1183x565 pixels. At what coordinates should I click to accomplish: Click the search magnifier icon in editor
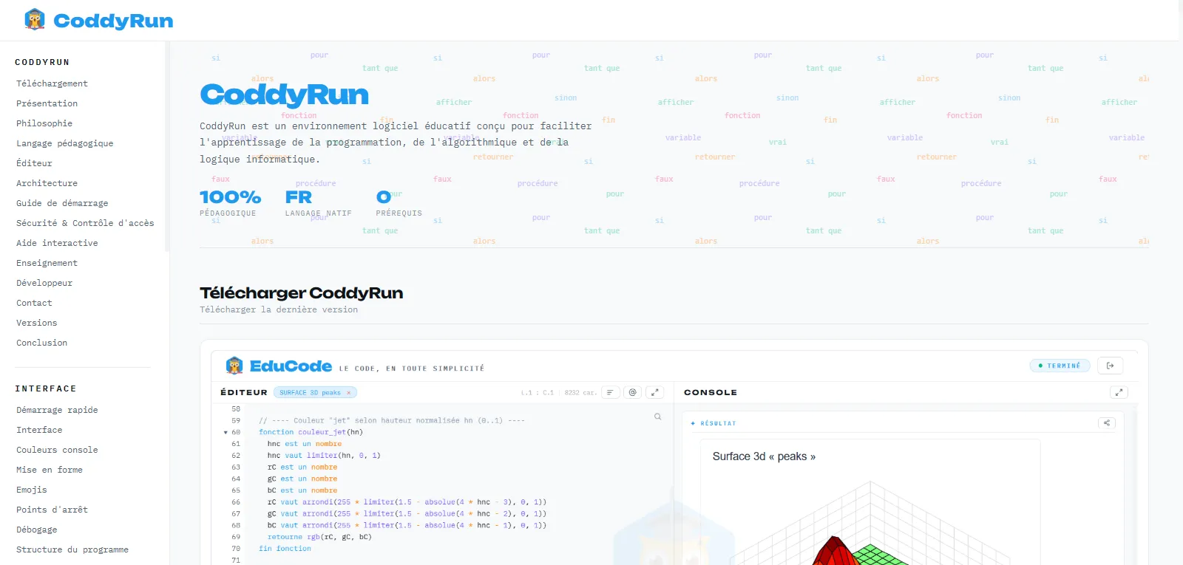click(657, 417)
